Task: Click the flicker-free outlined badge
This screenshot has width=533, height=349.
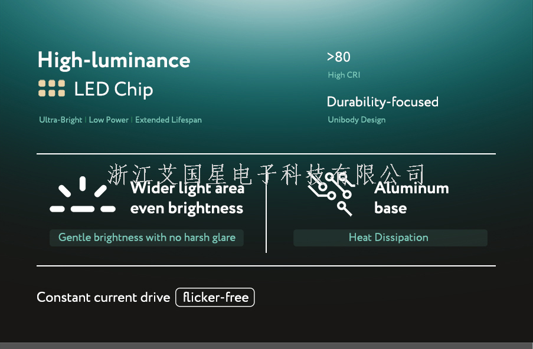Action: click(215, 297)
